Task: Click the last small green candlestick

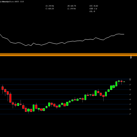Action: (x=124, y=82)
